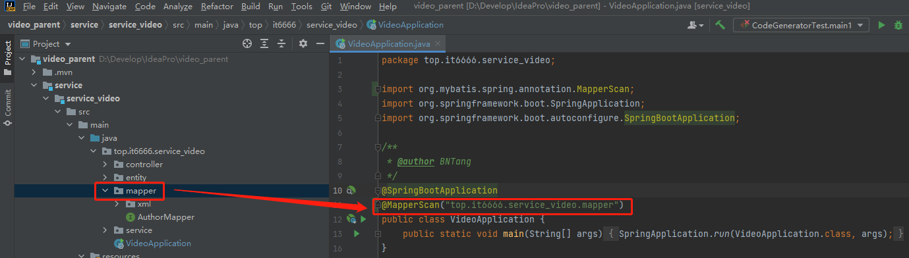The image size is (909, 258).
Task: Collapse the java folder
Action: pyautogui.click(x=81, y=138)
